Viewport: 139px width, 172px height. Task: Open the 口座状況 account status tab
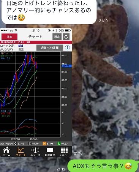click(50, 151)
